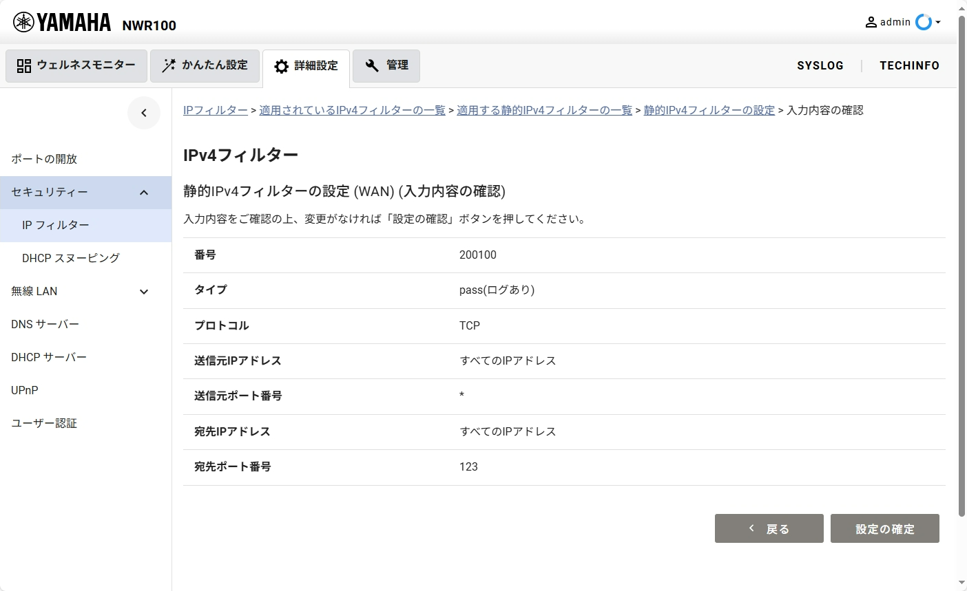Open ポートの開放 in sidebar
The image size is (967, 591).
44,159
